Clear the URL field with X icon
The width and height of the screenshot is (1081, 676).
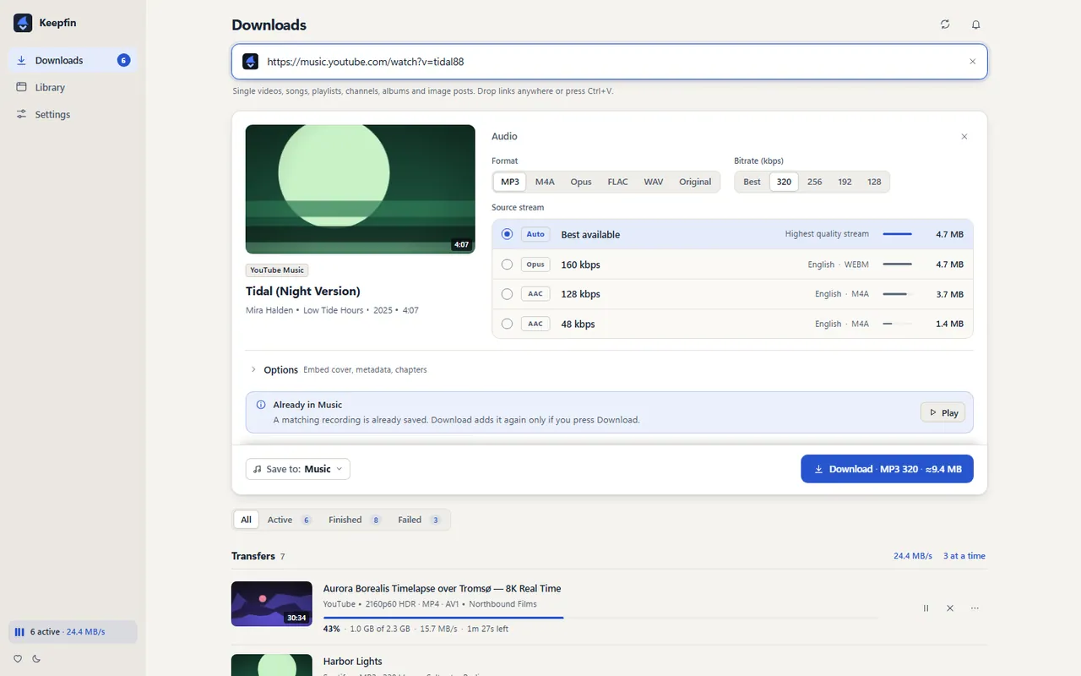(x=972, y=62)
